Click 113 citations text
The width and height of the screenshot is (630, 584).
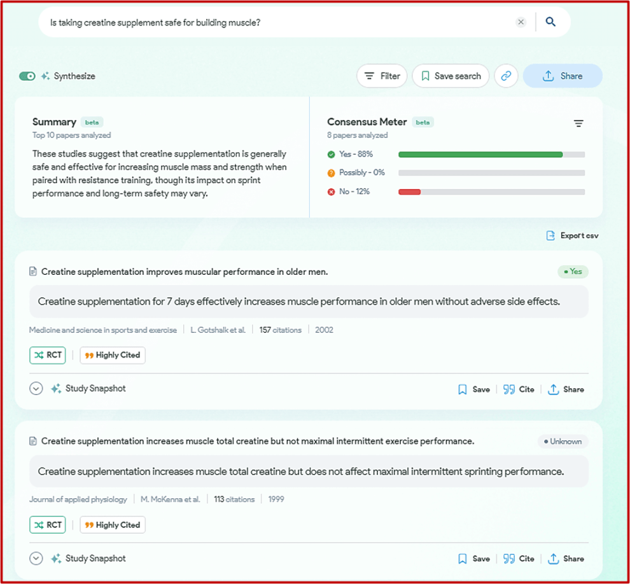tap(234, 499)
